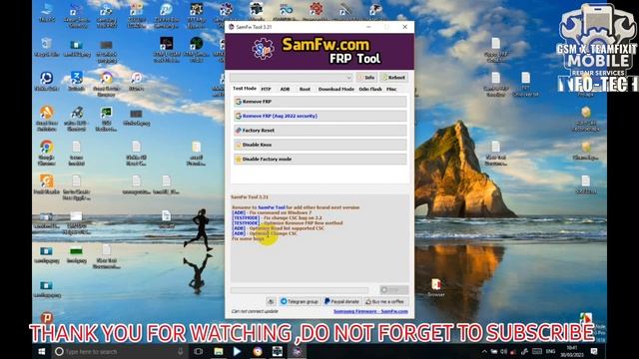Open the Windows Start menu

coord(42,351)
